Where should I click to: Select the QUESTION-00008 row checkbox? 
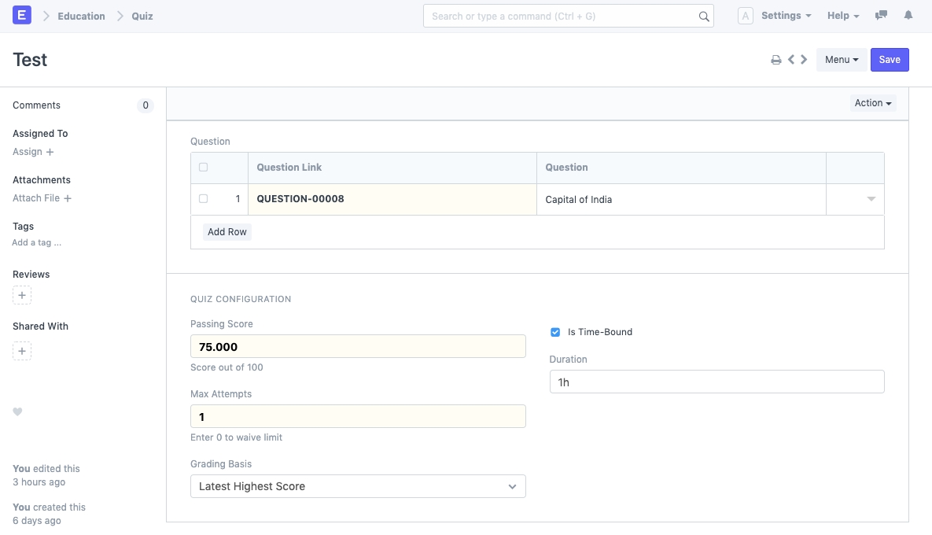pos(204,199)
